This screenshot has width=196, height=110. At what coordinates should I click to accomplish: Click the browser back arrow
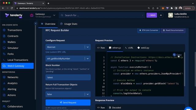pos(3,8)
